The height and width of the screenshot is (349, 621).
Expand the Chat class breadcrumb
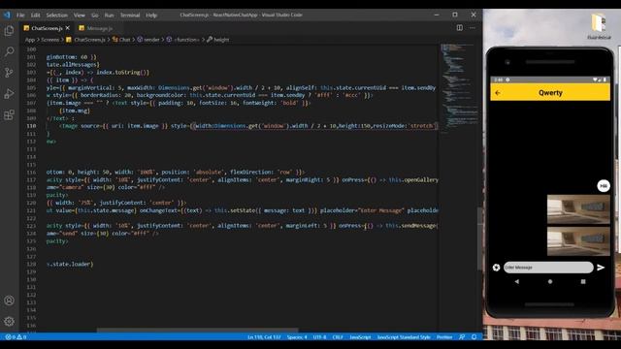click(x=121, y=40)
